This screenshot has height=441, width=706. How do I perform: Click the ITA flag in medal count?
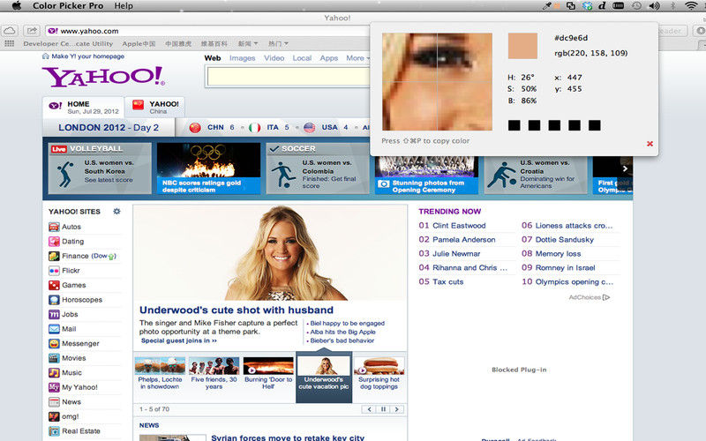click(254, 128)
